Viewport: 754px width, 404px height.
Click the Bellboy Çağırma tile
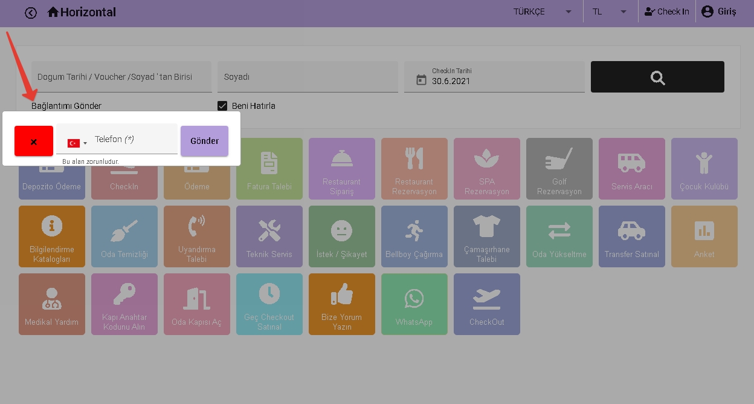pyautogui.click(x=414, y=236)
